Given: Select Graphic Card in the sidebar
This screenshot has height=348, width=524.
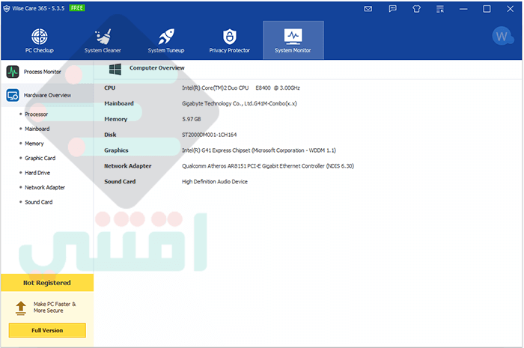Looking at the screenshot, I should (40, 159).
